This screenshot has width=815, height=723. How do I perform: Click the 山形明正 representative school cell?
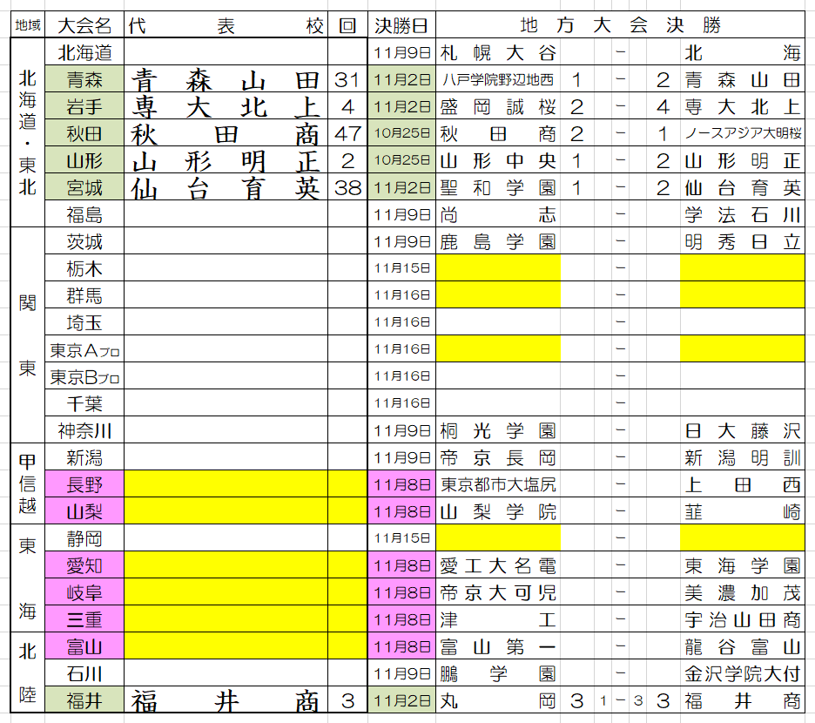(226, 160)
